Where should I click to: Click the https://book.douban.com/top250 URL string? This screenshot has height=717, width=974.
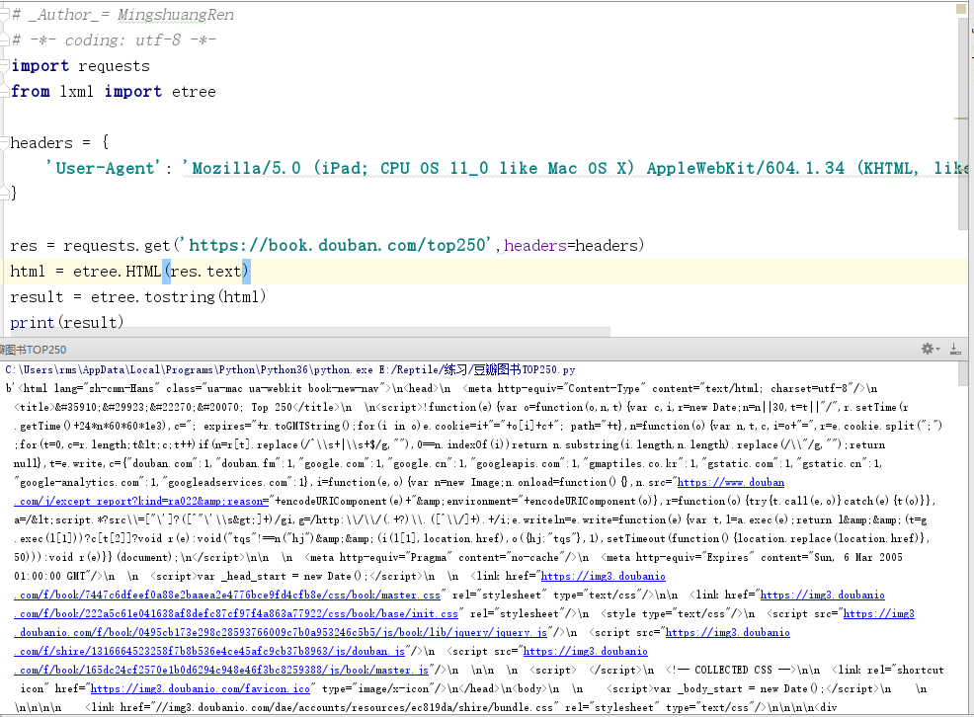337,245
